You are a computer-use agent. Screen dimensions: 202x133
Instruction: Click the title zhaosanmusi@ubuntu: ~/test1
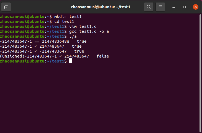[100, 7]
